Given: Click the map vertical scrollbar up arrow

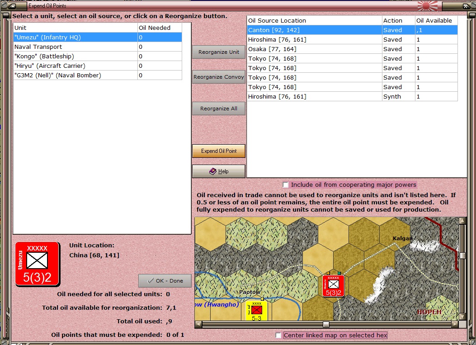Looking at the screenshot, I should pos(462,221).
